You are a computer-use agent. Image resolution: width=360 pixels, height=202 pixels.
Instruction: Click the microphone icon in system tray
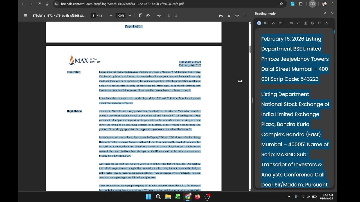[296, 197]
